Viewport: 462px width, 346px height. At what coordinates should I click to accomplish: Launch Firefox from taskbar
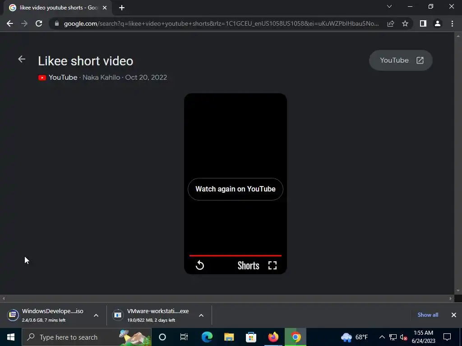point(273,337)
